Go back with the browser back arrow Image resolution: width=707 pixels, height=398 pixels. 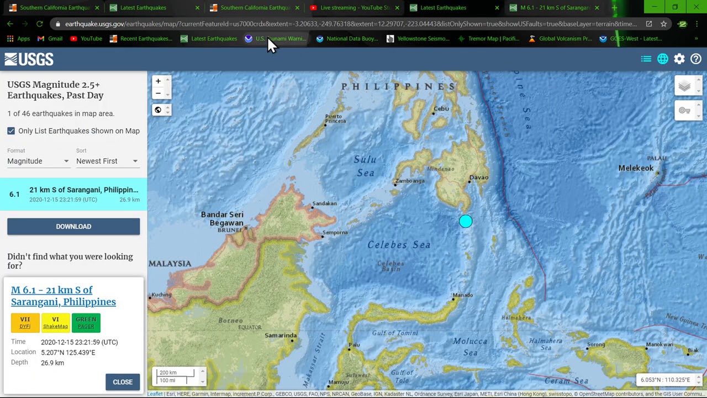pyautogui.click(x=10, y=24)
